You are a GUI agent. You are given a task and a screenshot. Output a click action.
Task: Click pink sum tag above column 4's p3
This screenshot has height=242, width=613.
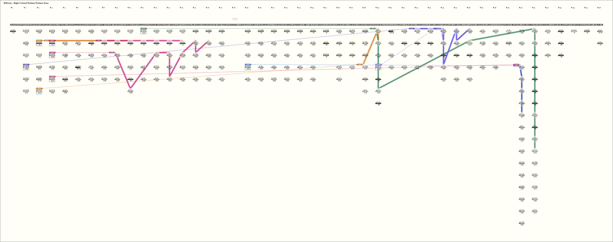[52, 53]
